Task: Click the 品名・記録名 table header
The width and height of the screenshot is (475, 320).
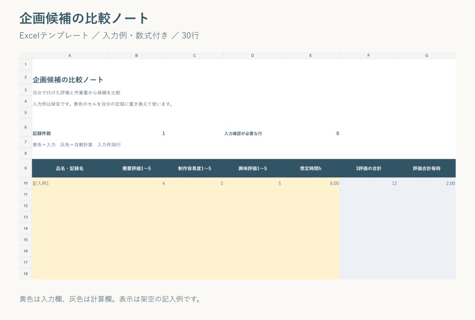Action: pos(70,169)
